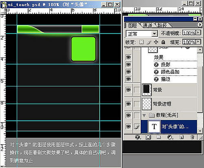This screenshot has height=168, width=204.
Task: Open the 填充 fill slider arrow
Action: (198, 42)
